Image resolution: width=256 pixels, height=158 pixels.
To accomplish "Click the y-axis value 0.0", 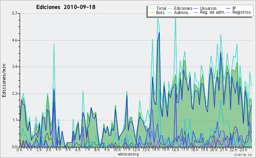I will [15, 147].
